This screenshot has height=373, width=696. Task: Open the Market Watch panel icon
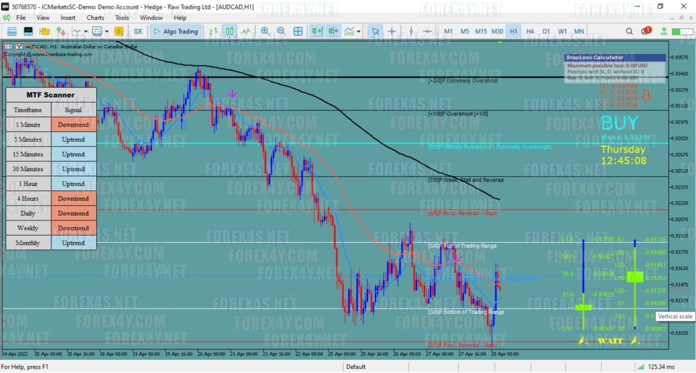[12, 31]
